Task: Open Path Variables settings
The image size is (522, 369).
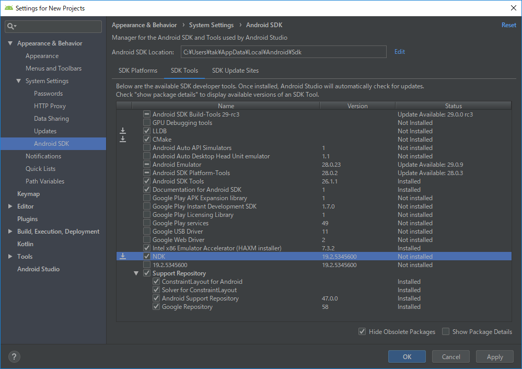Action: [x=45, y=181]
